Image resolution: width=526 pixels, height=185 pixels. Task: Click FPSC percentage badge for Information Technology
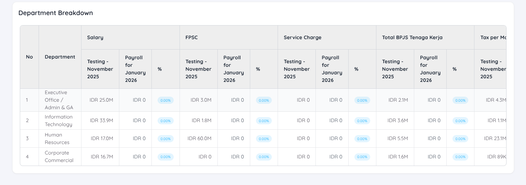click(264, 121)
